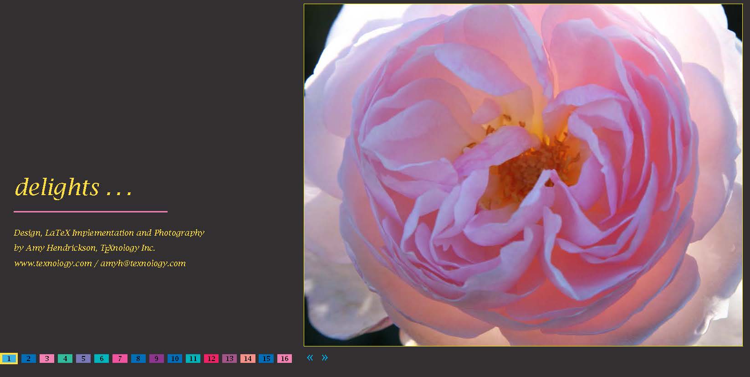This screenshot has width=750, height=377.
Task: Click previous page double-arrow icon
Action: pyautogui.click(x=310, y=357)
